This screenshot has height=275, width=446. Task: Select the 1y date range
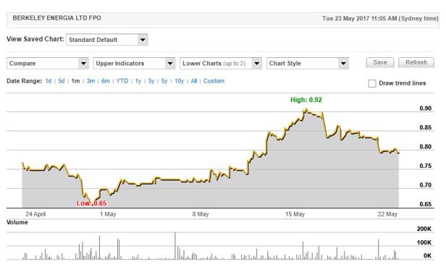tap(138, 81)
